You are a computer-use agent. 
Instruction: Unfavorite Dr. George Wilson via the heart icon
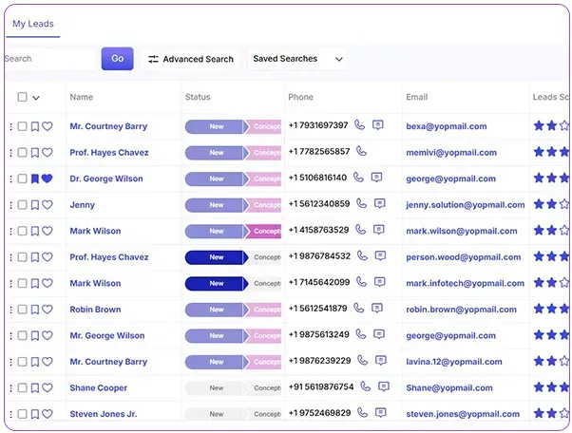pyautogui.click(x=48, y=179)
